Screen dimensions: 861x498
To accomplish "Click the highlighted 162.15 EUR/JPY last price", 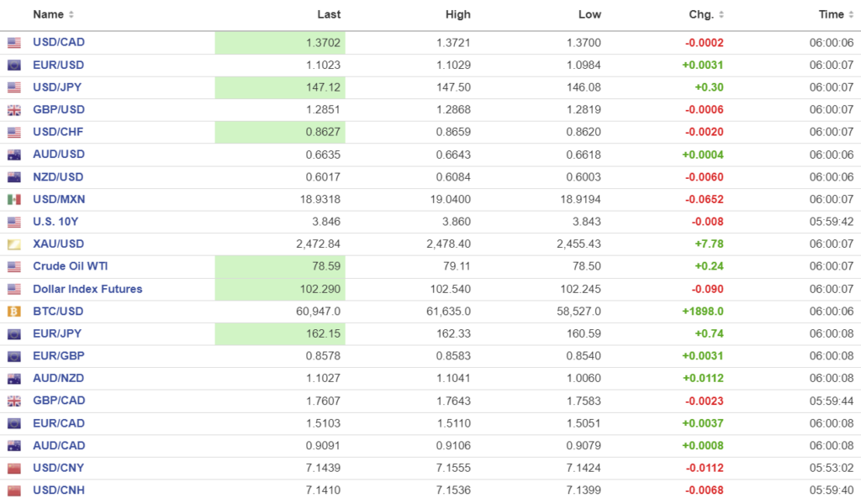I will [x=324, y=333].
